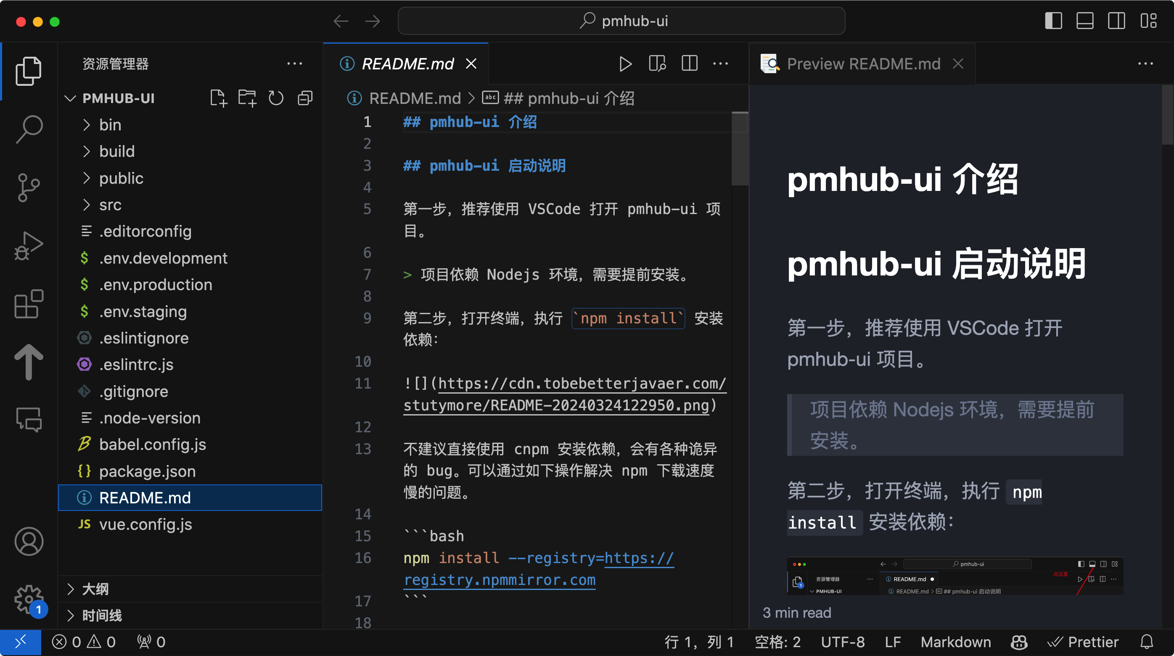Open the Run and Debug view
1174x656 pixels.
click(x=29, y=245)
